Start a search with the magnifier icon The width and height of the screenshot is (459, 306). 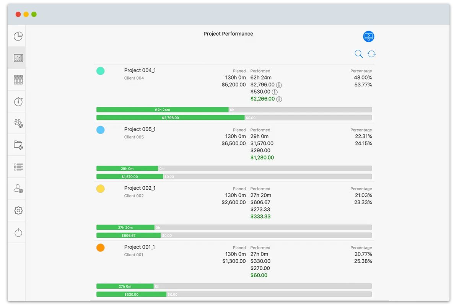coord(358,54)
